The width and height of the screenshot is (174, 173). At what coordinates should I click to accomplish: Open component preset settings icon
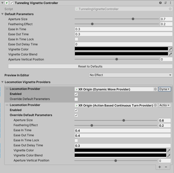point(165,3)
